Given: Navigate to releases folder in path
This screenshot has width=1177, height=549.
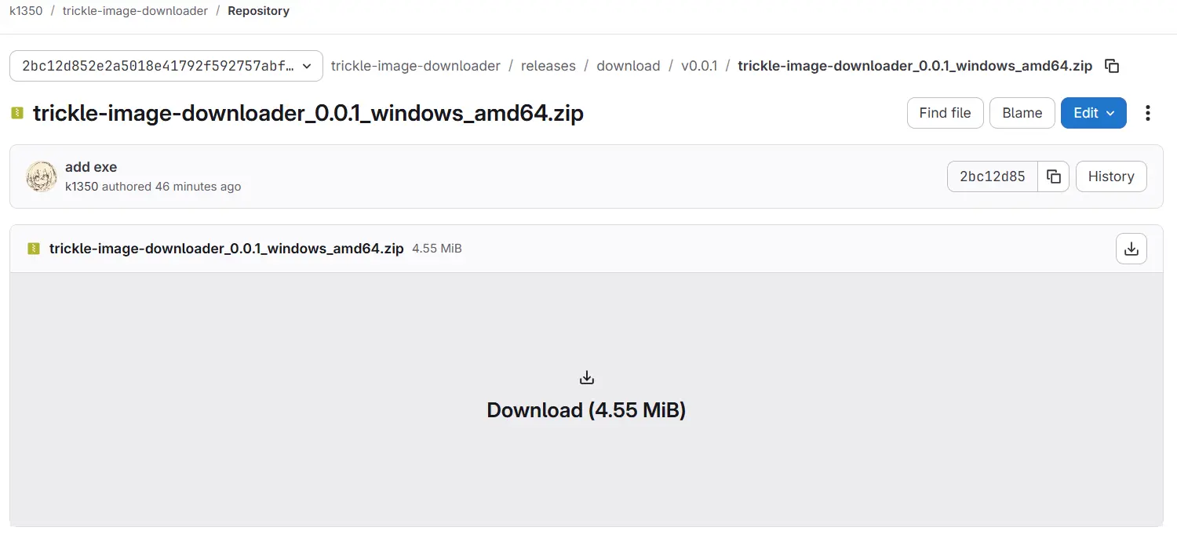Looking at the screenshot, I should [548, 66].
